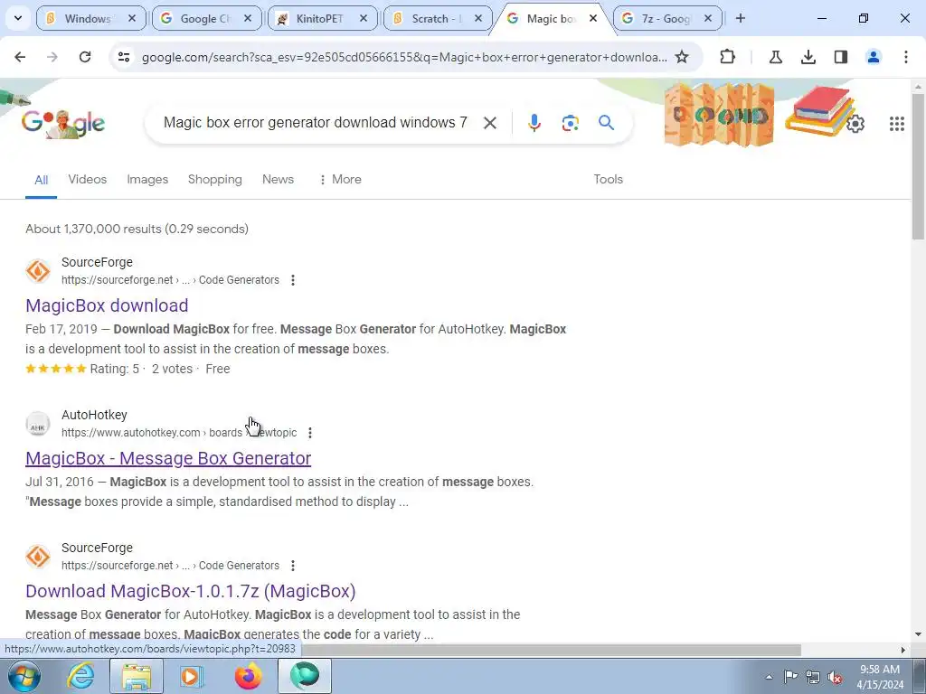Close the KinitoPET tab

tap(364, 18)
